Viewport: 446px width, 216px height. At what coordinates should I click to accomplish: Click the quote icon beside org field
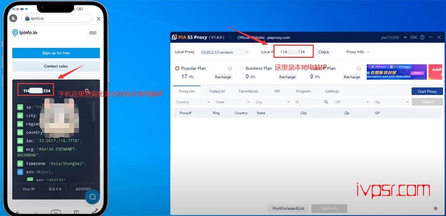(x=20, y=149)
